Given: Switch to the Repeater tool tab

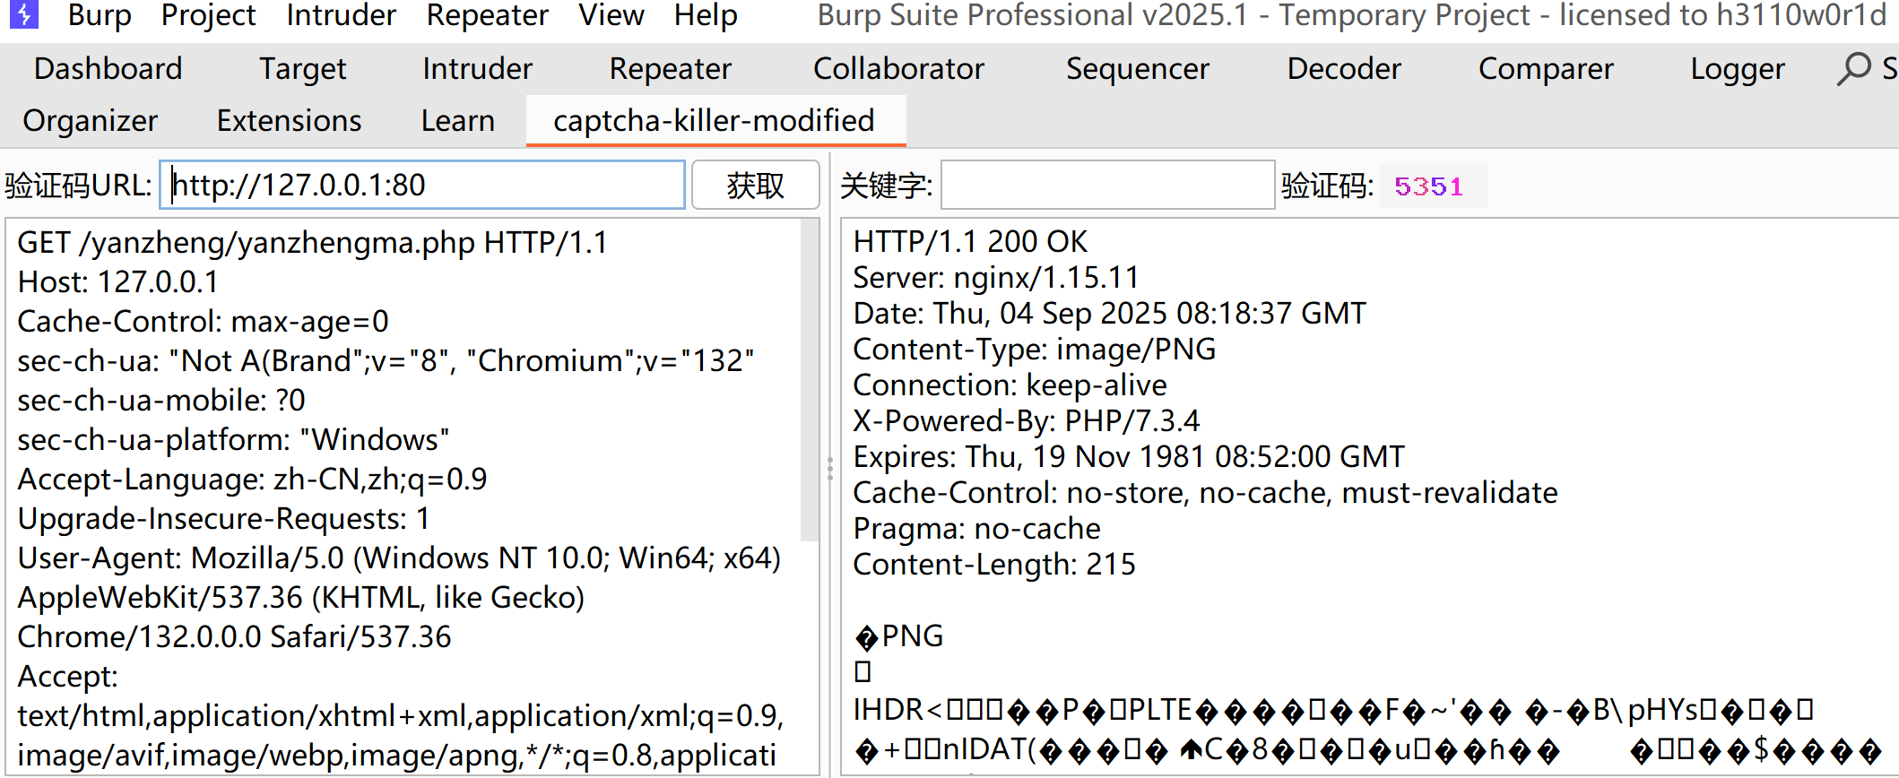Looking at the screenshot, I should tap(670, 69).
